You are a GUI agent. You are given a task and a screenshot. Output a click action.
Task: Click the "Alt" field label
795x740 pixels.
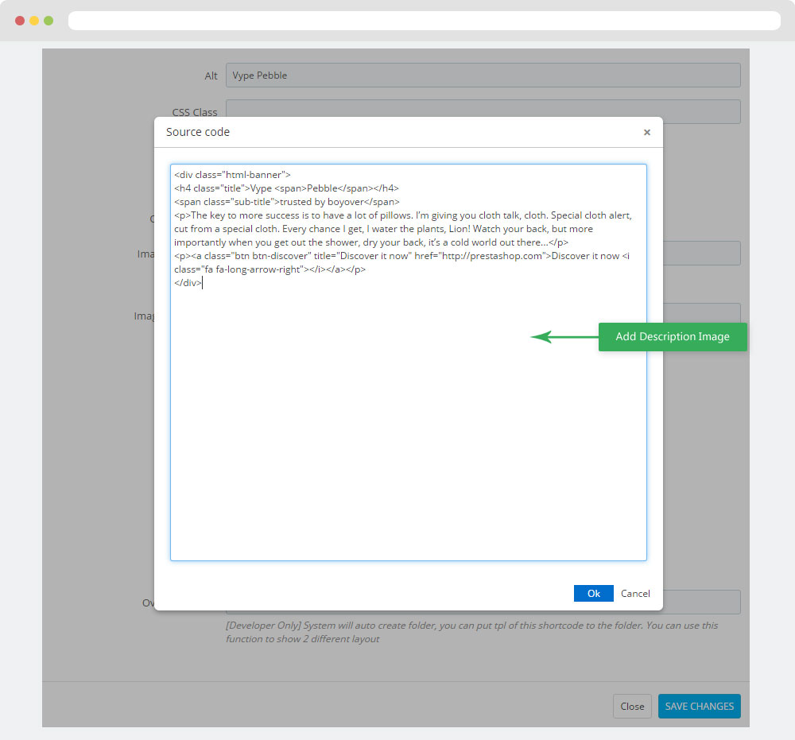211,76
